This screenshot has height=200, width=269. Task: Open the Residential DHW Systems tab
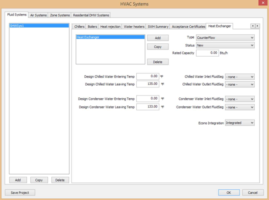tap(91, 15)
